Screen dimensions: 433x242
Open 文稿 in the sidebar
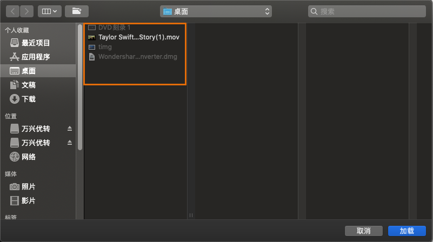pyautogui.click(x=29, y=85)
